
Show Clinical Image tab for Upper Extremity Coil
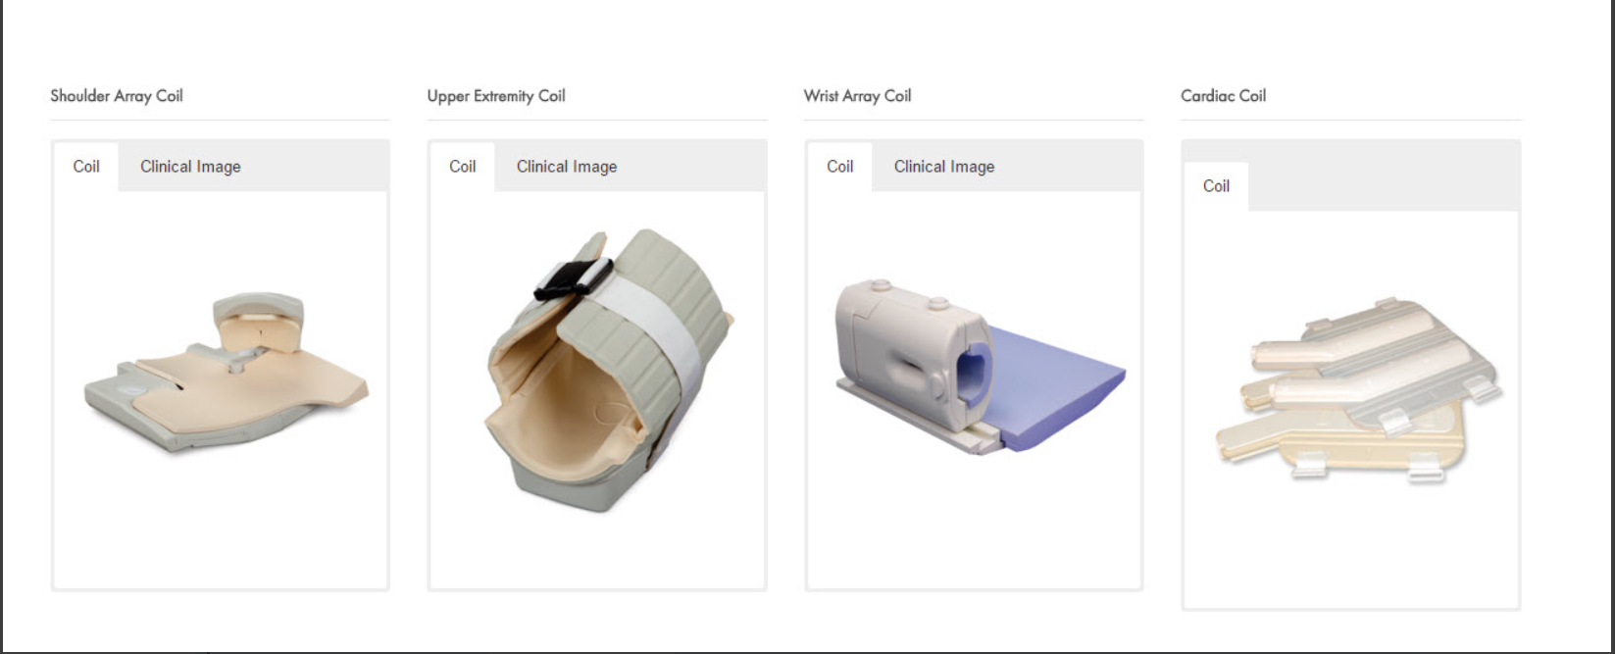click(567, 167)
